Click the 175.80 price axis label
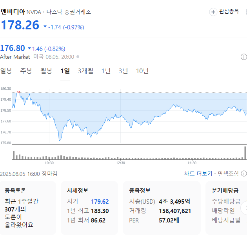The width and height of the screenshot is (247, 235). click(5, 143)
